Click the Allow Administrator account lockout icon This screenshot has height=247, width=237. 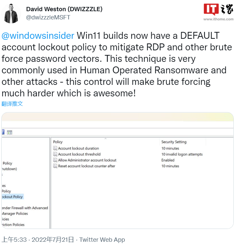(55, 160)
